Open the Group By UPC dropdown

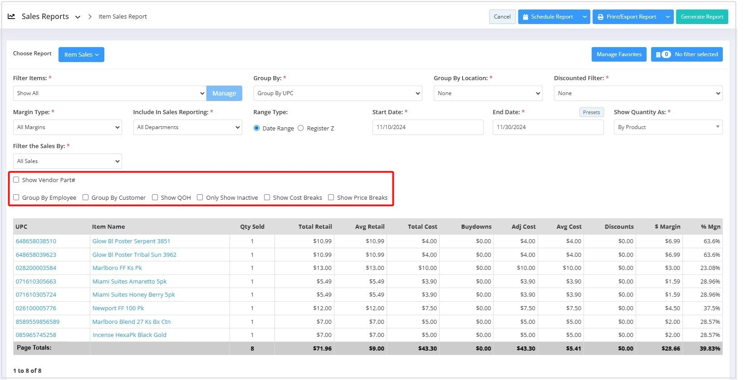(338, 93)
